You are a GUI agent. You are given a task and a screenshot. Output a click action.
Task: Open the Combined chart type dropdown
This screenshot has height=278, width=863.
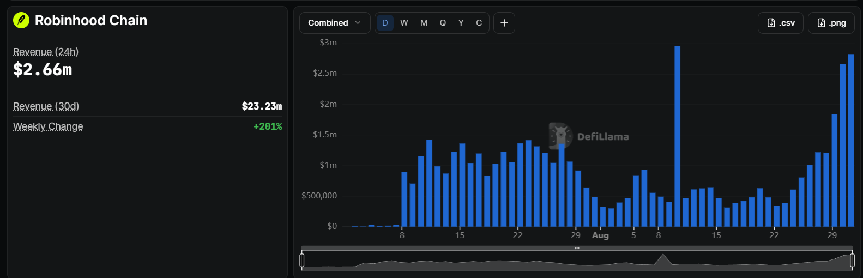335,23
